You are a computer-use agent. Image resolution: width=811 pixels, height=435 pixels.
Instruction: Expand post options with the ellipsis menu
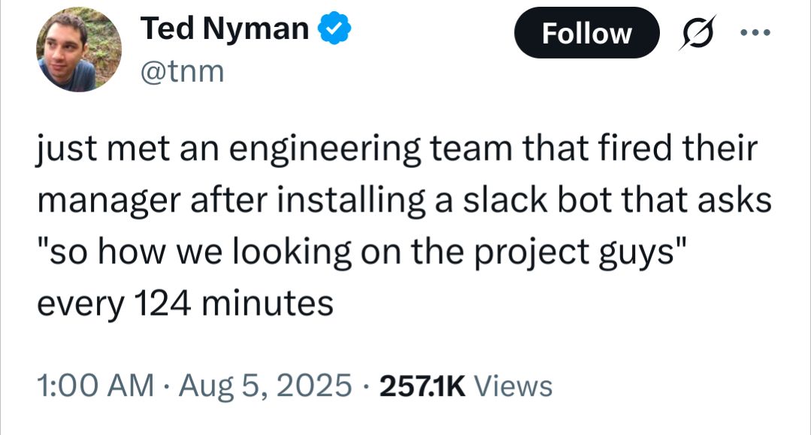point(755,32)
